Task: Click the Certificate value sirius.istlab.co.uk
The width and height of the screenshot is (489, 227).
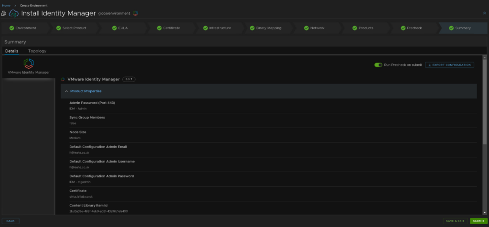Action: point(81,197)
